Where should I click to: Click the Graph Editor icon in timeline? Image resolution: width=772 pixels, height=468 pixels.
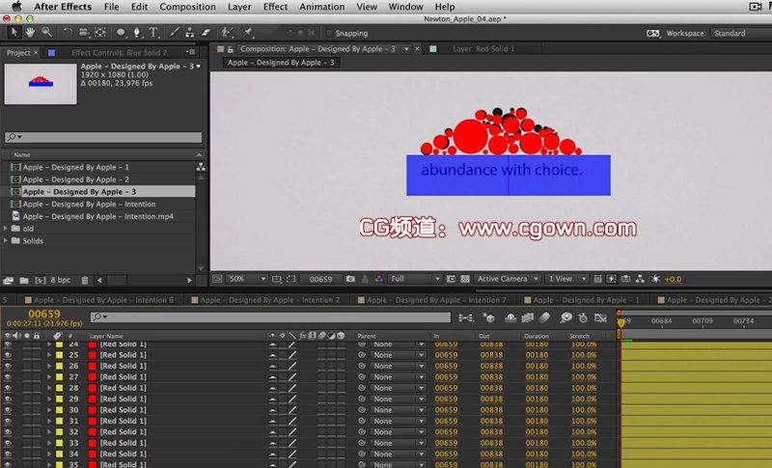pos(600,317)
